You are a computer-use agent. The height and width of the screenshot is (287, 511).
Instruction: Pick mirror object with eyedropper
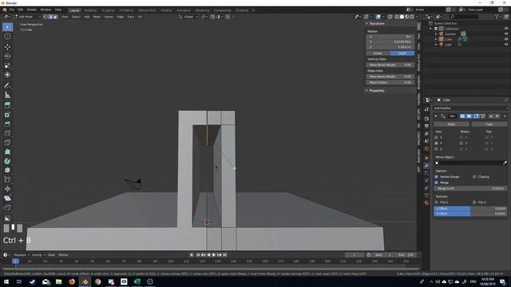[505, 163]
